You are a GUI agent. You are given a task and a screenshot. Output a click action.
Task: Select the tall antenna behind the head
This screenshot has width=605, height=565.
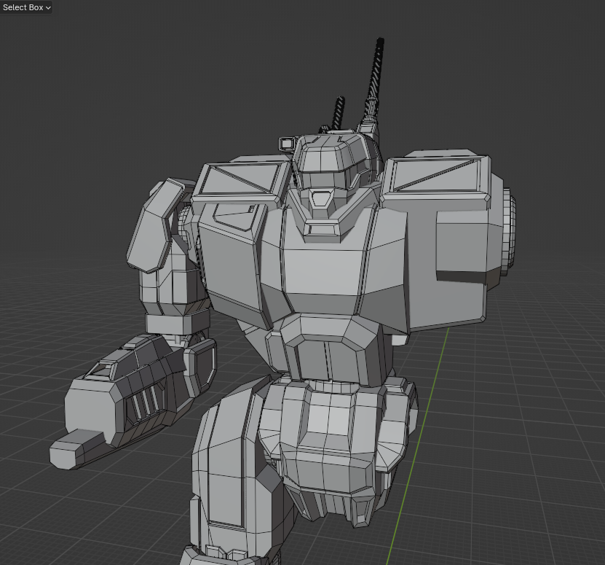[x=377, y=73]
